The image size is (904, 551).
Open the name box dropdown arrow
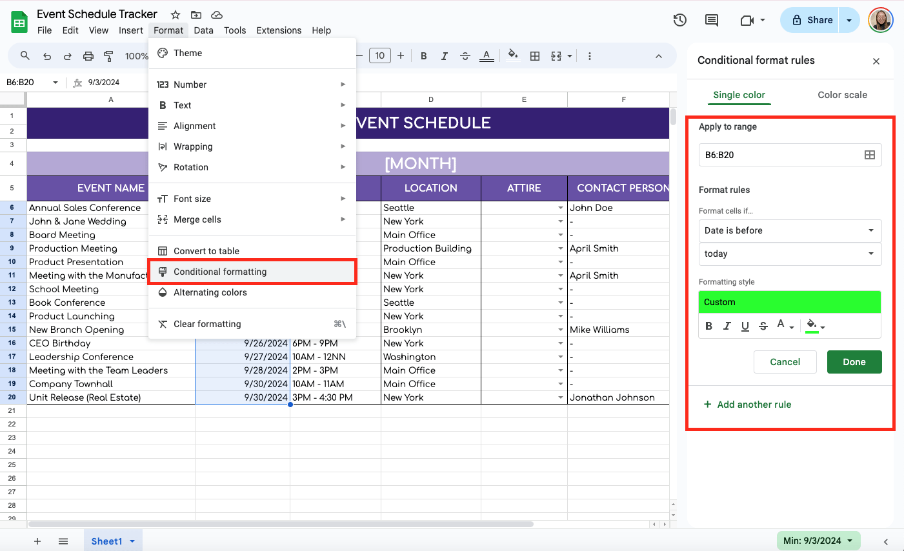pos(55,83)
